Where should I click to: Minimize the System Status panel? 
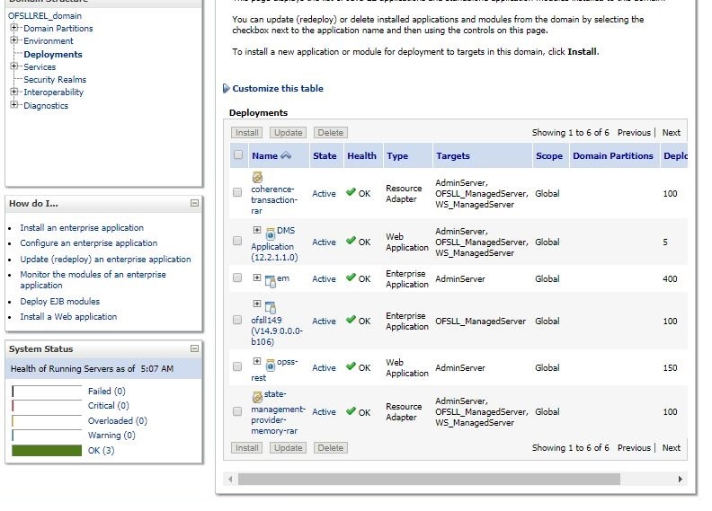coord(194,348)
